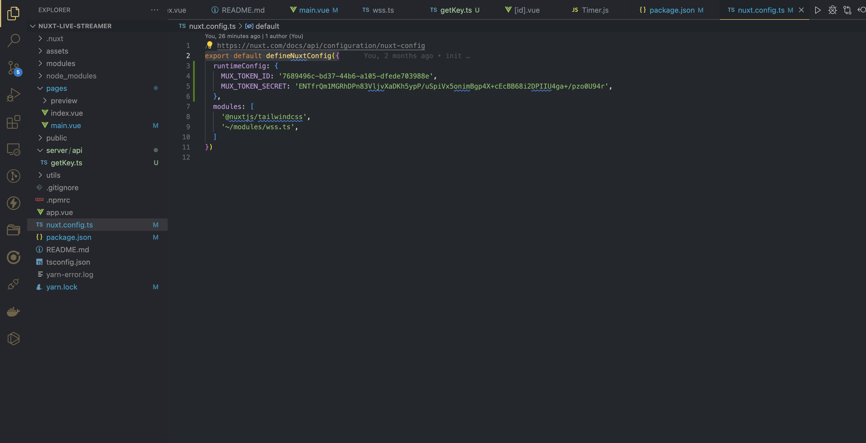This screenshot has width=866, height=443.
Task: Switch to the wss.ts tab
Action: (x=378, y=10)
